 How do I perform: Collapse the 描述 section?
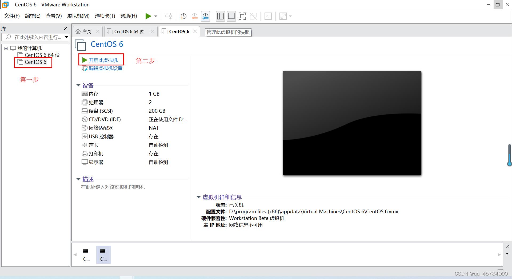pyautogui.click(x=78, y=179)
